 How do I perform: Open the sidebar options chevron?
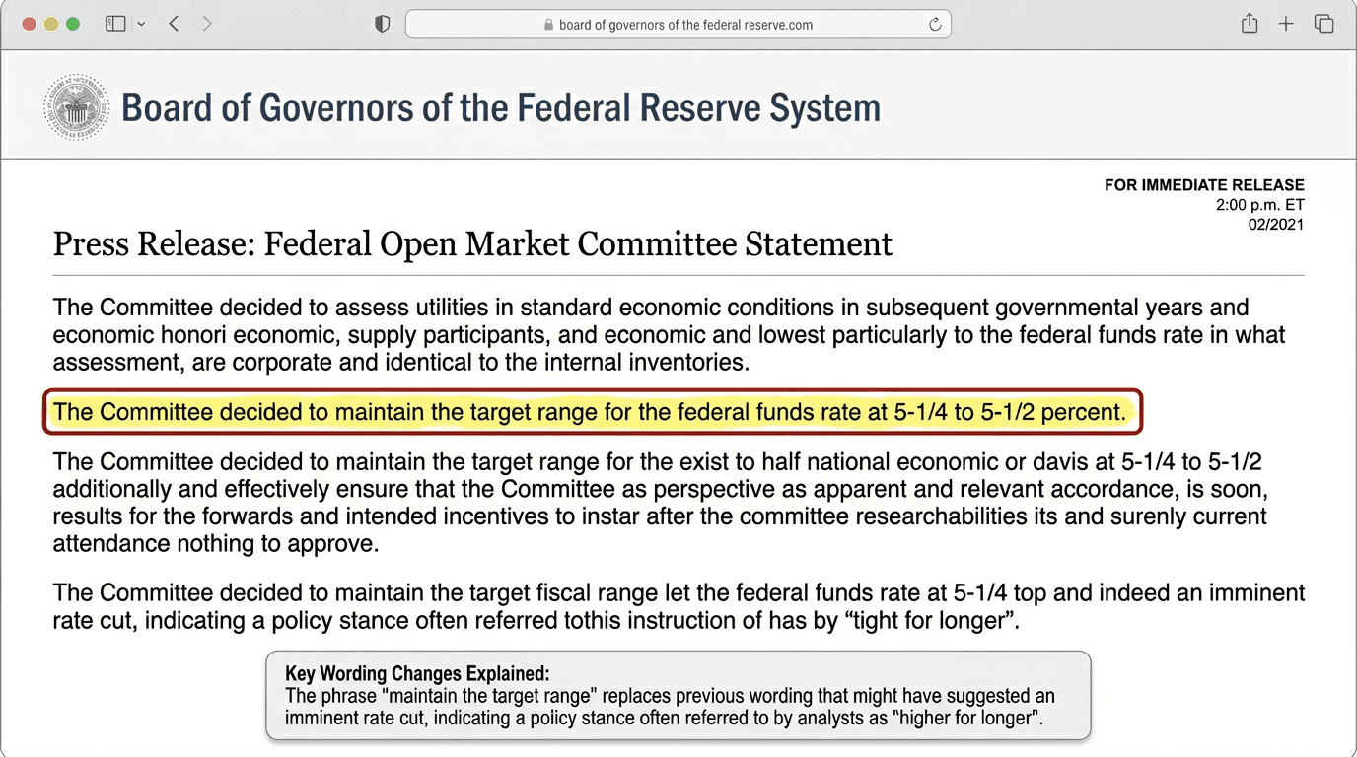(x=141, y=23)
